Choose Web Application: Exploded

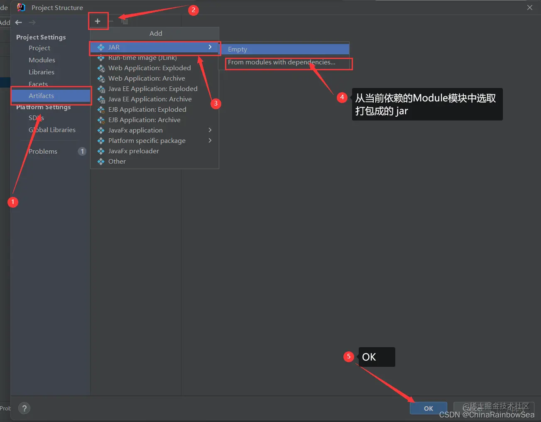coord(154,68)
